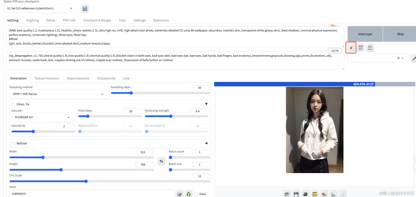Click the CFG Scale number box
Image resolution: width=416 pixels, height=197 pixels.
pos(201,176)
